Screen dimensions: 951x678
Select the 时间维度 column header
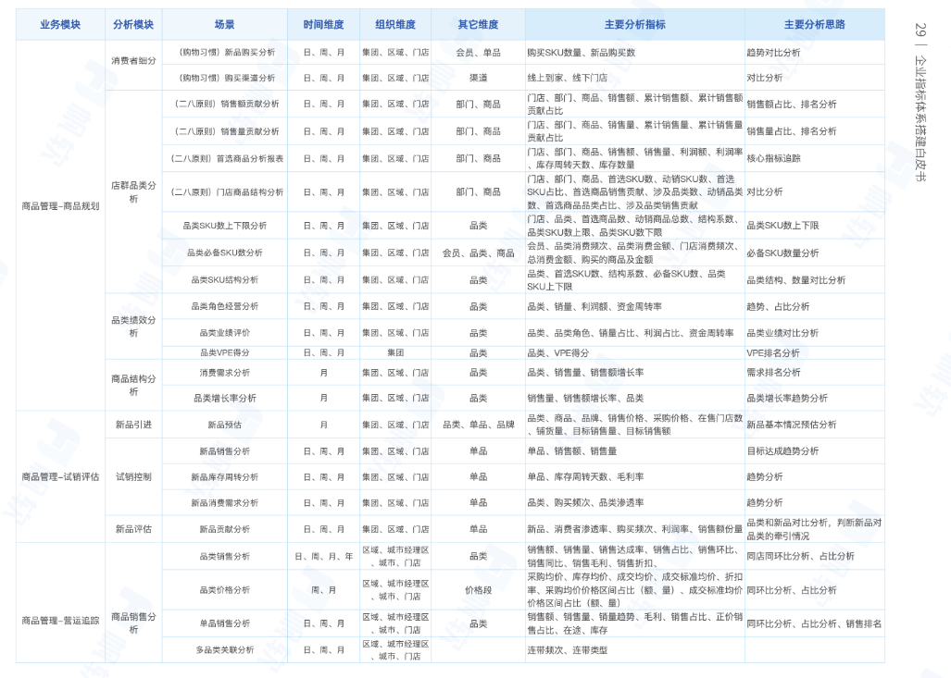click(x=324, y=25)
